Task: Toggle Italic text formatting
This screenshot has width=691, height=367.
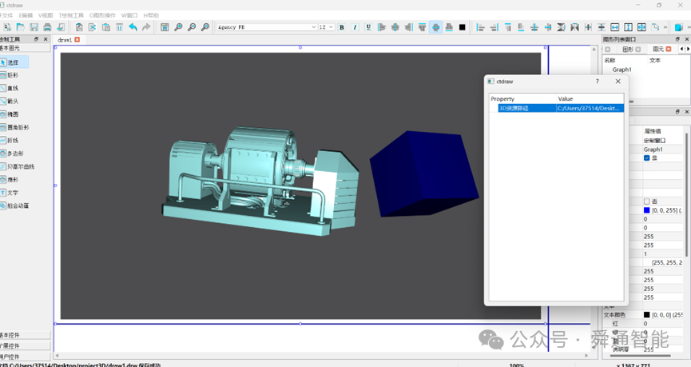Action: (355, 27)
